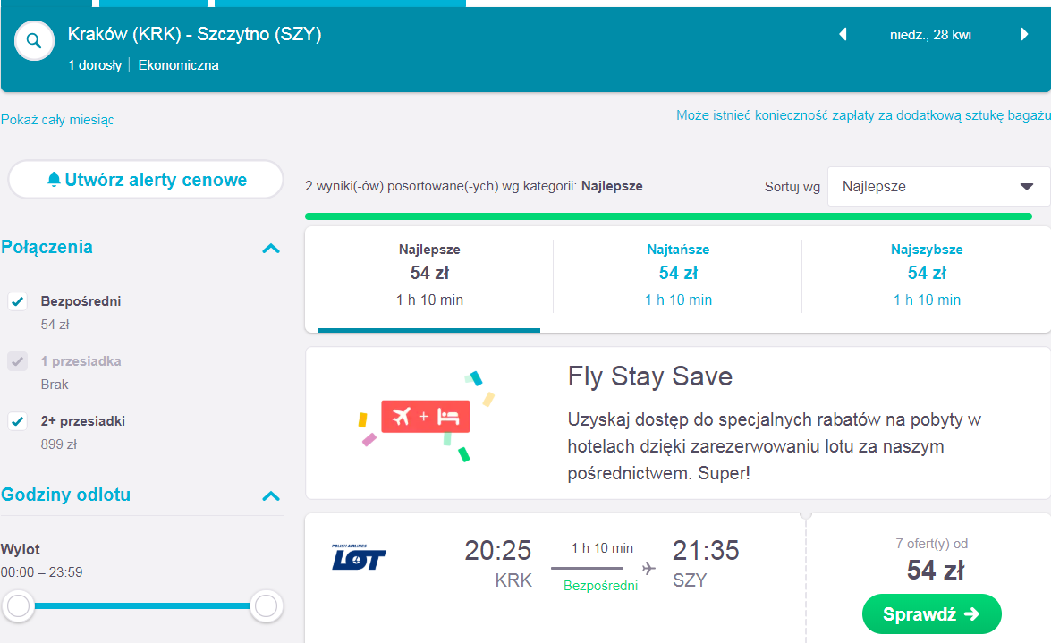
Task: Toggle the 1 przesiadka checkbox
Action: (17, 361)
